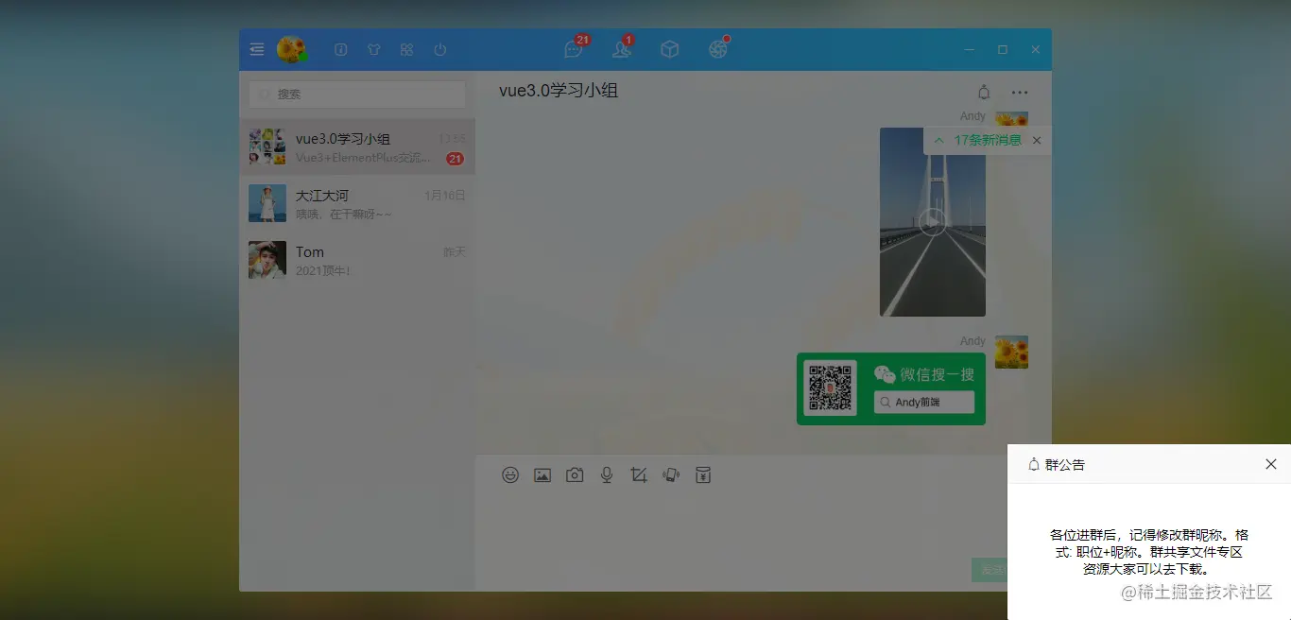Click the microphone voice icon
Viewport: 1291px width, 620px height.
pos(607,474)
